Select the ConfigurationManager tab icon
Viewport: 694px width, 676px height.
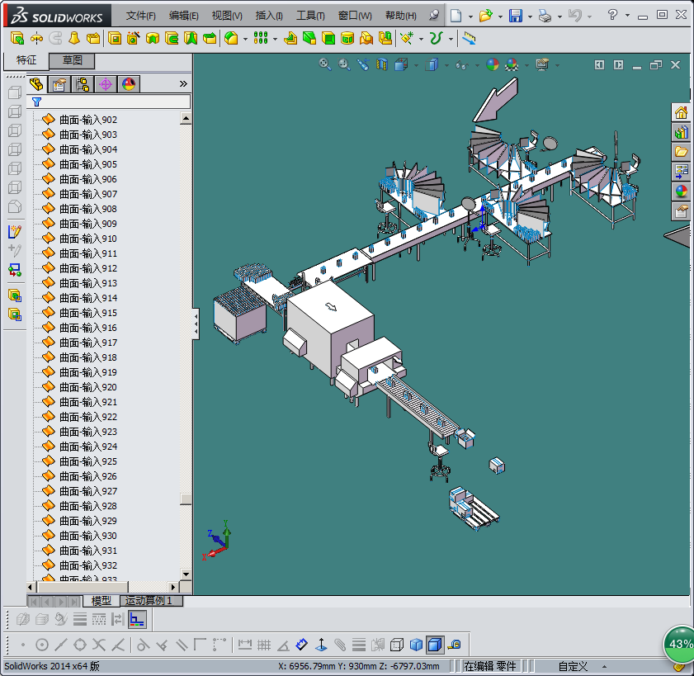coord(82,84)
